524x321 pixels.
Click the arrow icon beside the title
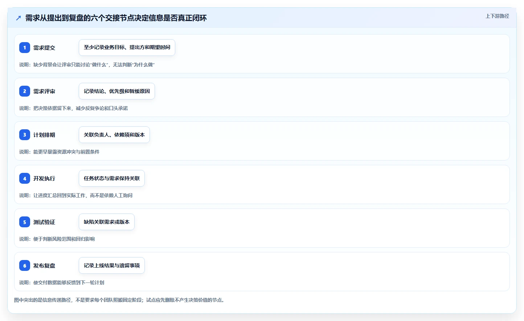click(19, 18)
